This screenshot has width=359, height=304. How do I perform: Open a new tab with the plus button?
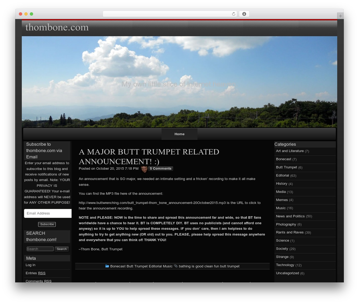(340, 16)
